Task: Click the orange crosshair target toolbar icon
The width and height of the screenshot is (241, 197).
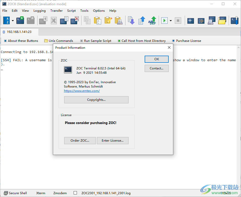Action: [x=201, y=21]
